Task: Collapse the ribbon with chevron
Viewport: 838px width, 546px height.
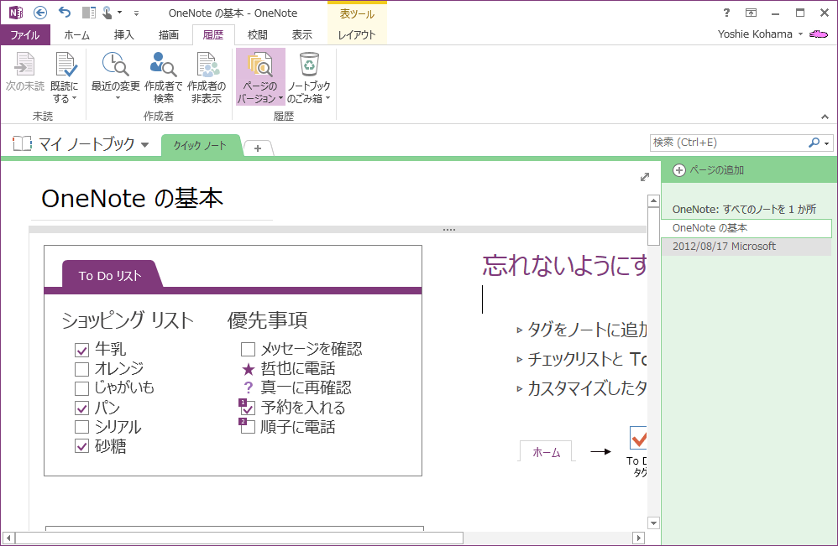Action: click(x=825, y=117)
